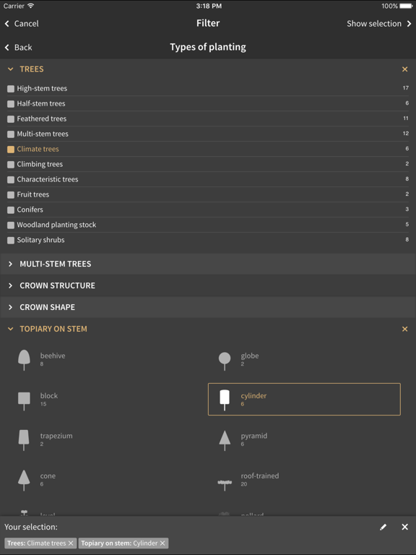The height and width of the screenshot is (555, 416).
Task: Click the pyramid label text
Action: 254,436
